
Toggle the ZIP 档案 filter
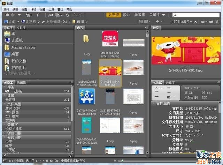click(x=37, y=116)
